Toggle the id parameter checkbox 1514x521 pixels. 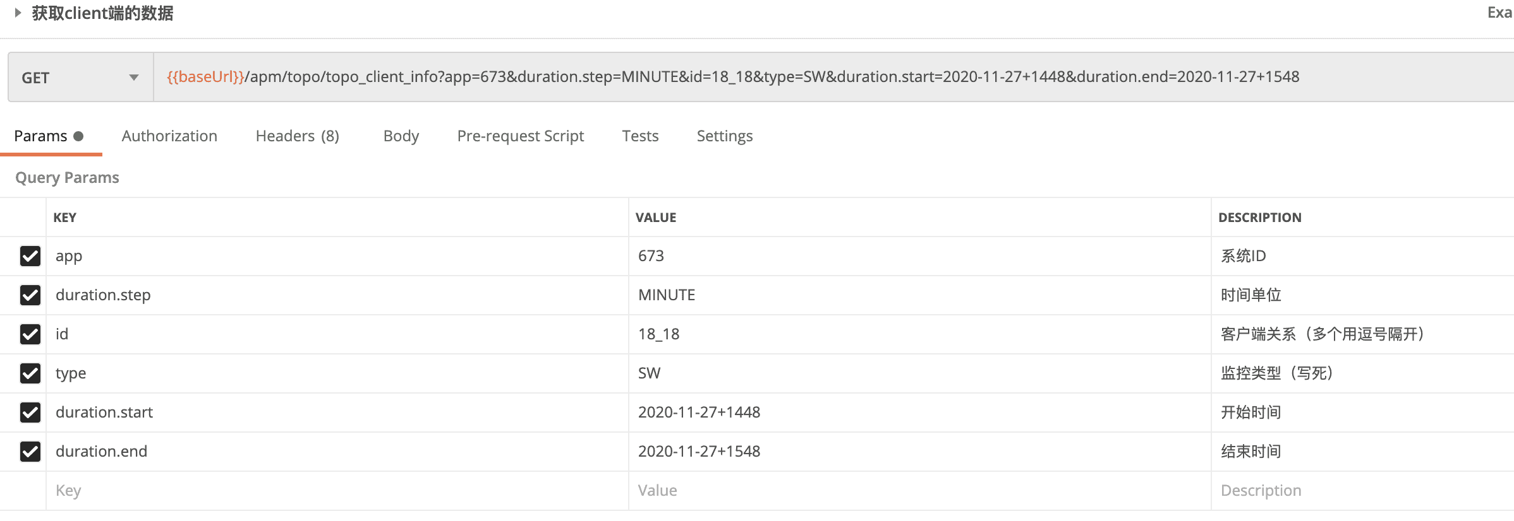[x=30, y=334]
